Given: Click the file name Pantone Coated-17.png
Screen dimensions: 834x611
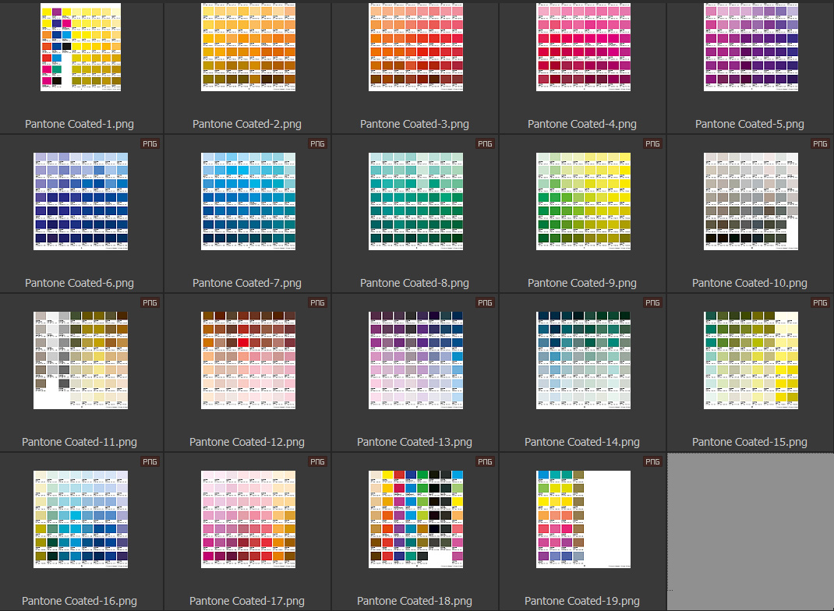Looking at the screenshot, I should pos(247,601).
